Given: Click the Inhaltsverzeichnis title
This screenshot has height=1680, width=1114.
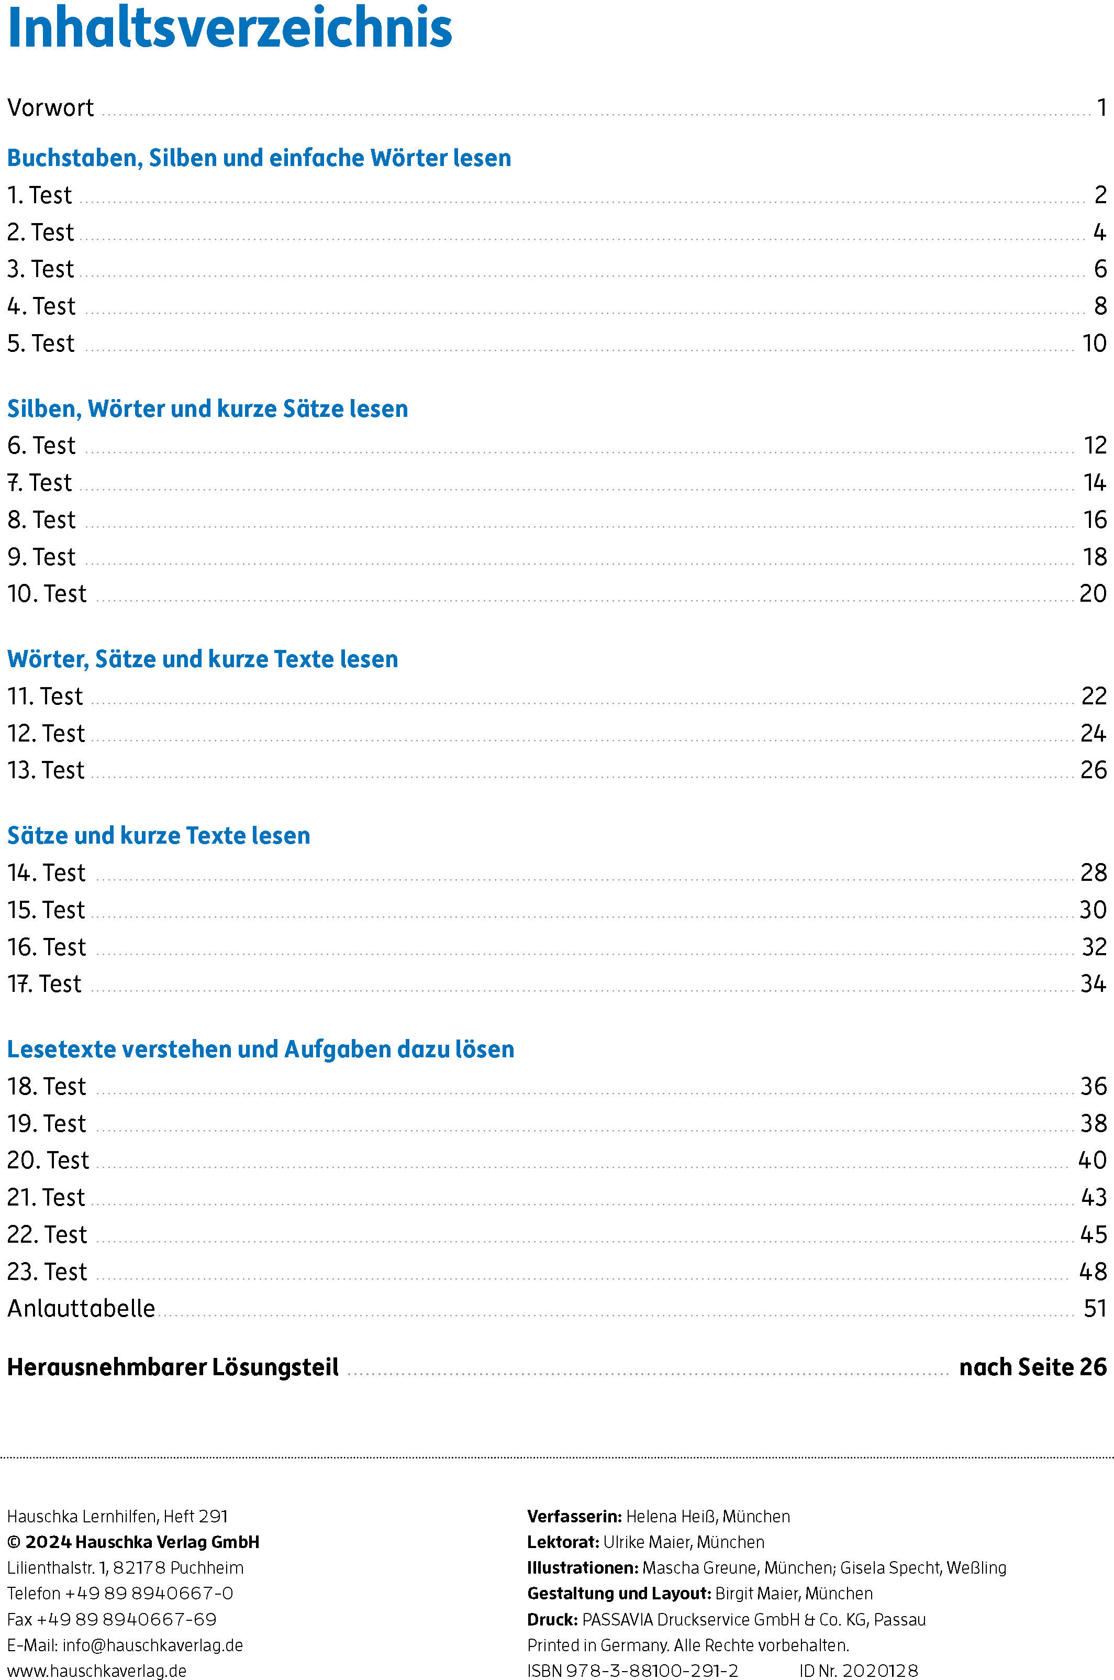Looking at the screenshot, I should point(229,28).
